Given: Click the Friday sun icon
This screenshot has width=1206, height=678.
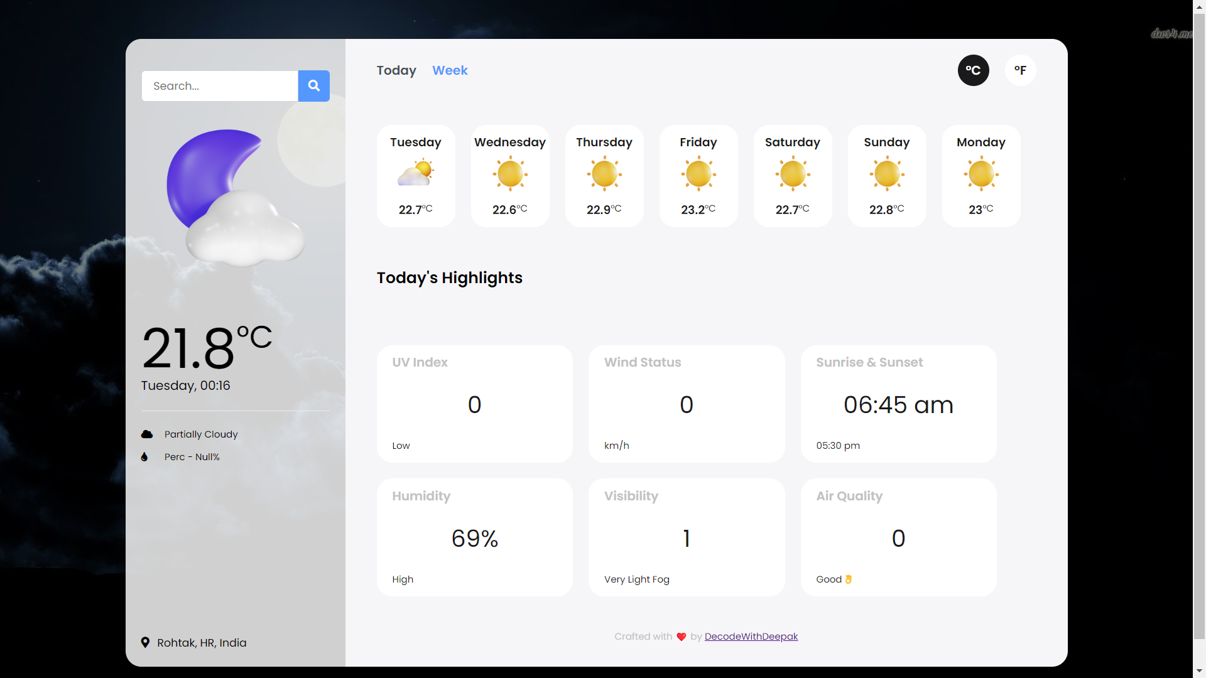Looking at the screenshot, I should [x=698, y=174].
